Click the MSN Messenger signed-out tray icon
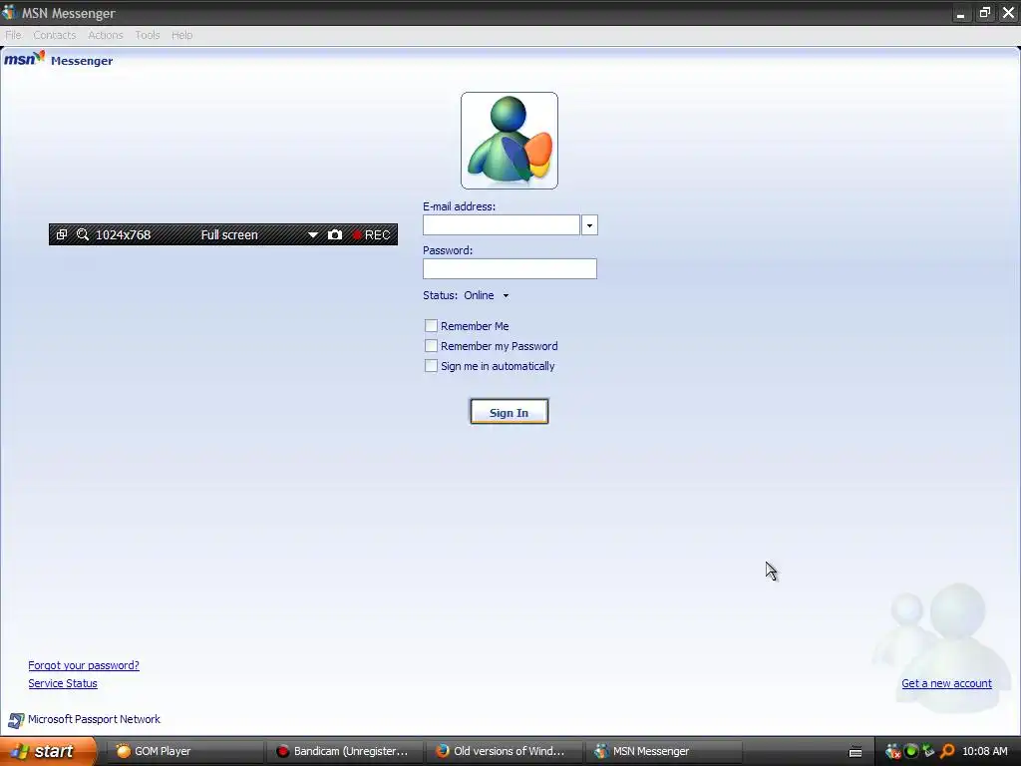The height and width of the screenshot is (766, 1021). pos(893,751)
